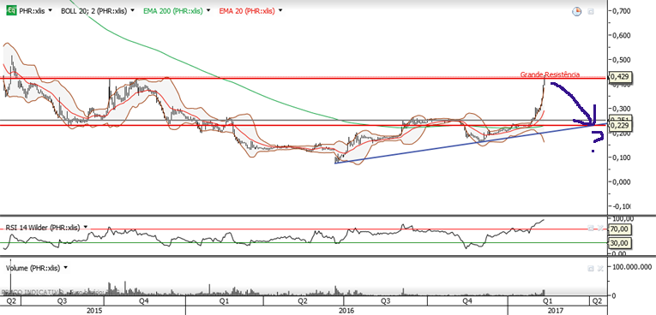Click the Q2 2016 quarter on time axis

304,300
